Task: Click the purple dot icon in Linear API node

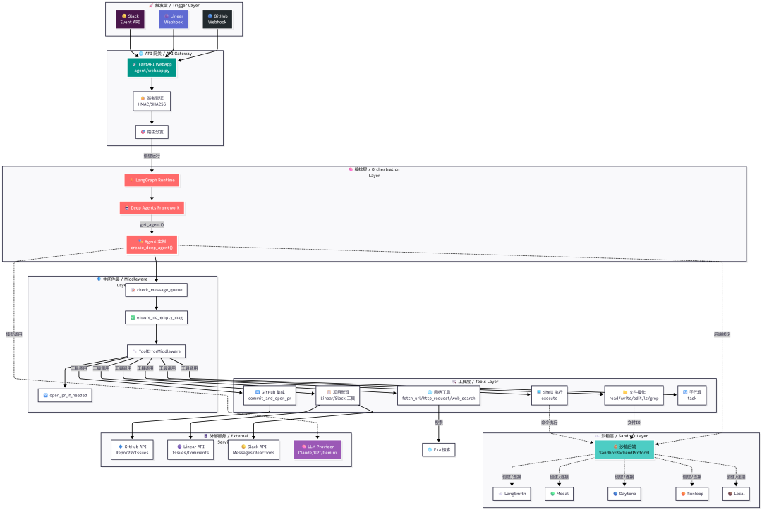Action: 179,447
